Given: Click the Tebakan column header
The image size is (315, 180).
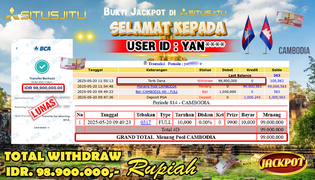Looking at the screenshot, I should click(145, 115).
